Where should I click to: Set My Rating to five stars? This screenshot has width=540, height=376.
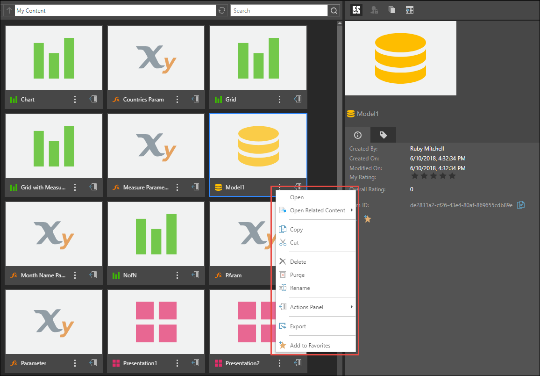point(452,176)
